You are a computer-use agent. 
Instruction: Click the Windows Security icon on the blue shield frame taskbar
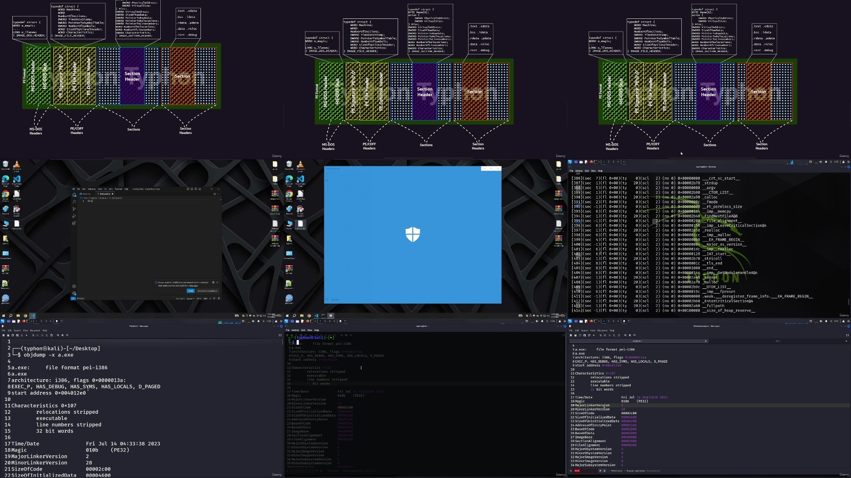tap(331, 315)
